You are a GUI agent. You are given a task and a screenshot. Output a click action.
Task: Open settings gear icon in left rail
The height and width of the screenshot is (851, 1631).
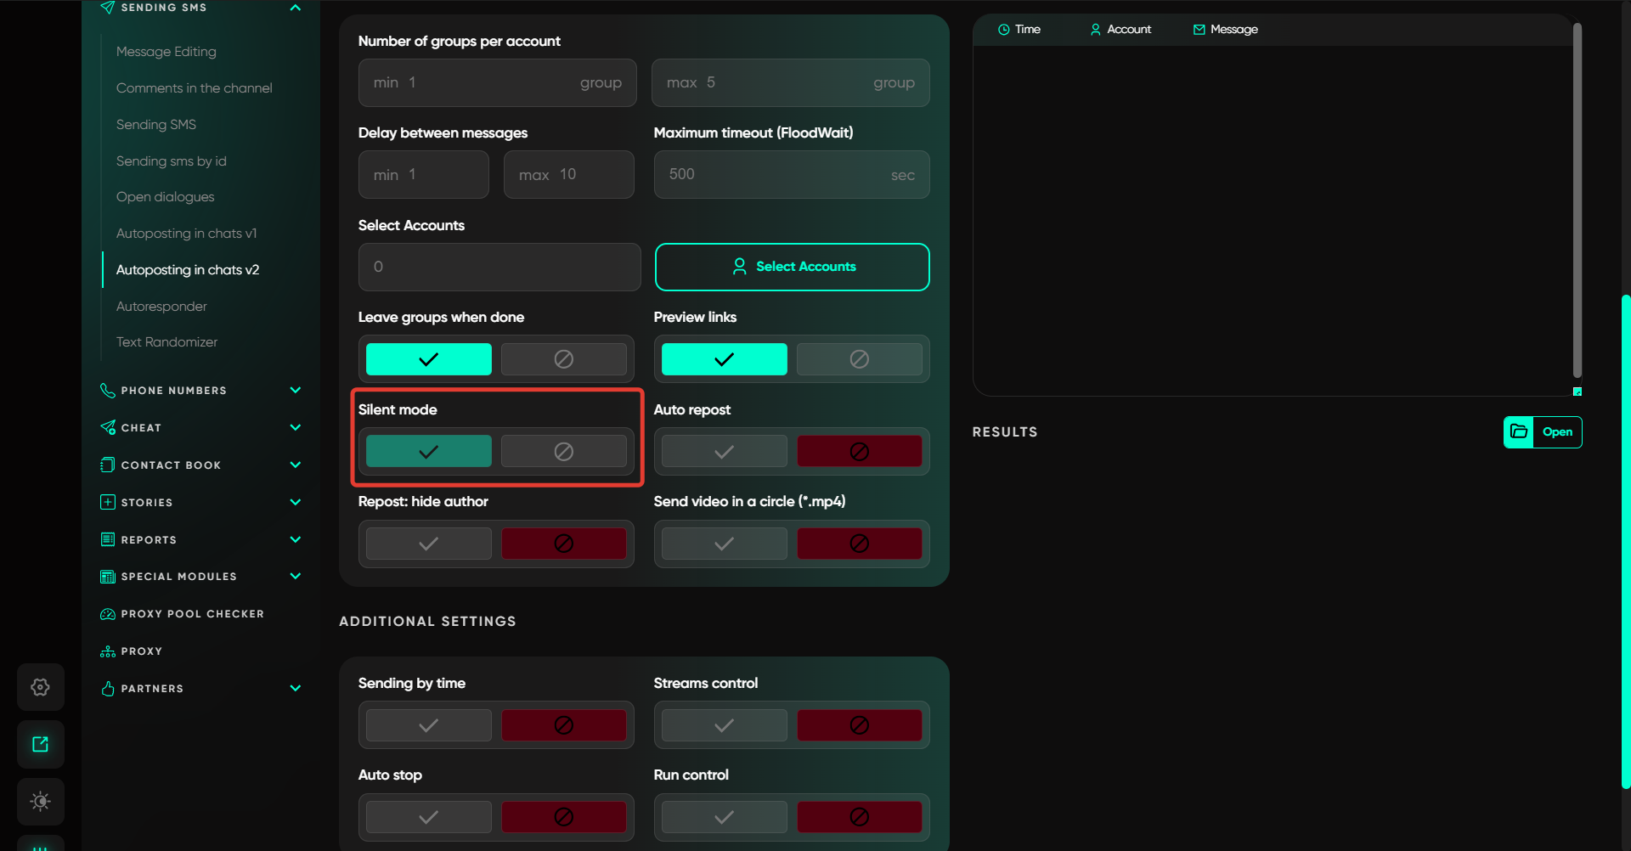pyautogui.click(x=40, y=687)
